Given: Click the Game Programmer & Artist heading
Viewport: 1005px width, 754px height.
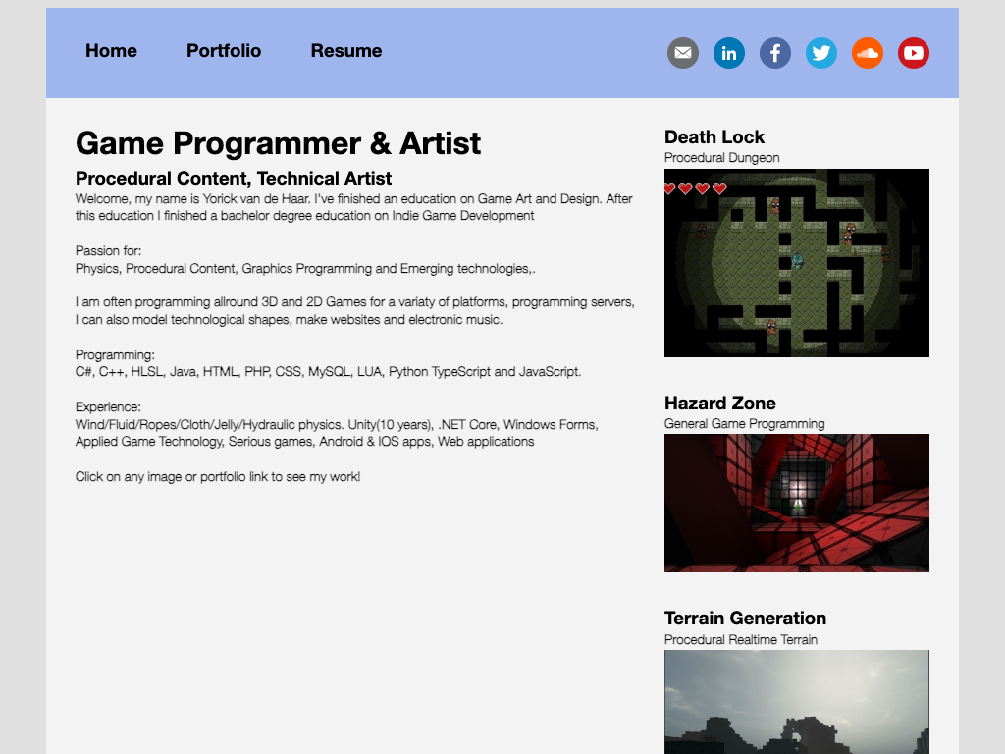Looking at the screenshot, I should pyautogui.click(x=278, y=143).
